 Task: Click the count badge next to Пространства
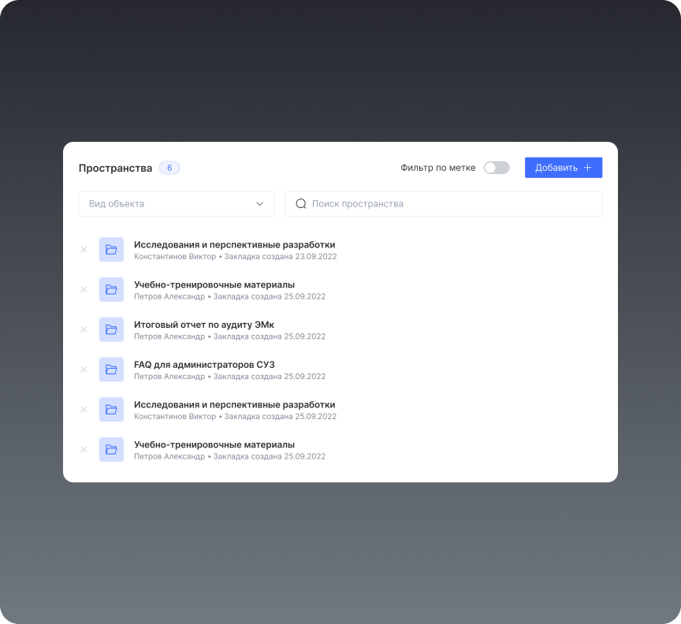tap(169, 168)
